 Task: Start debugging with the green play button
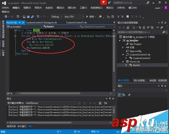pos(87,17)
